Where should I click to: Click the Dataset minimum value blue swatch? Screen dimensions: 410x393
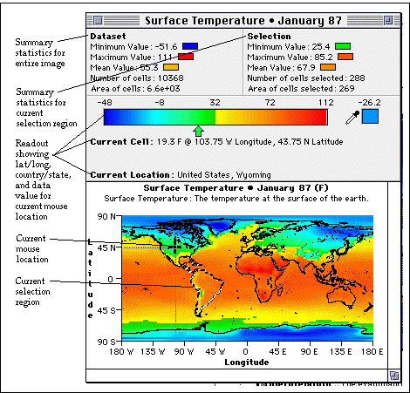click(190, 46)
